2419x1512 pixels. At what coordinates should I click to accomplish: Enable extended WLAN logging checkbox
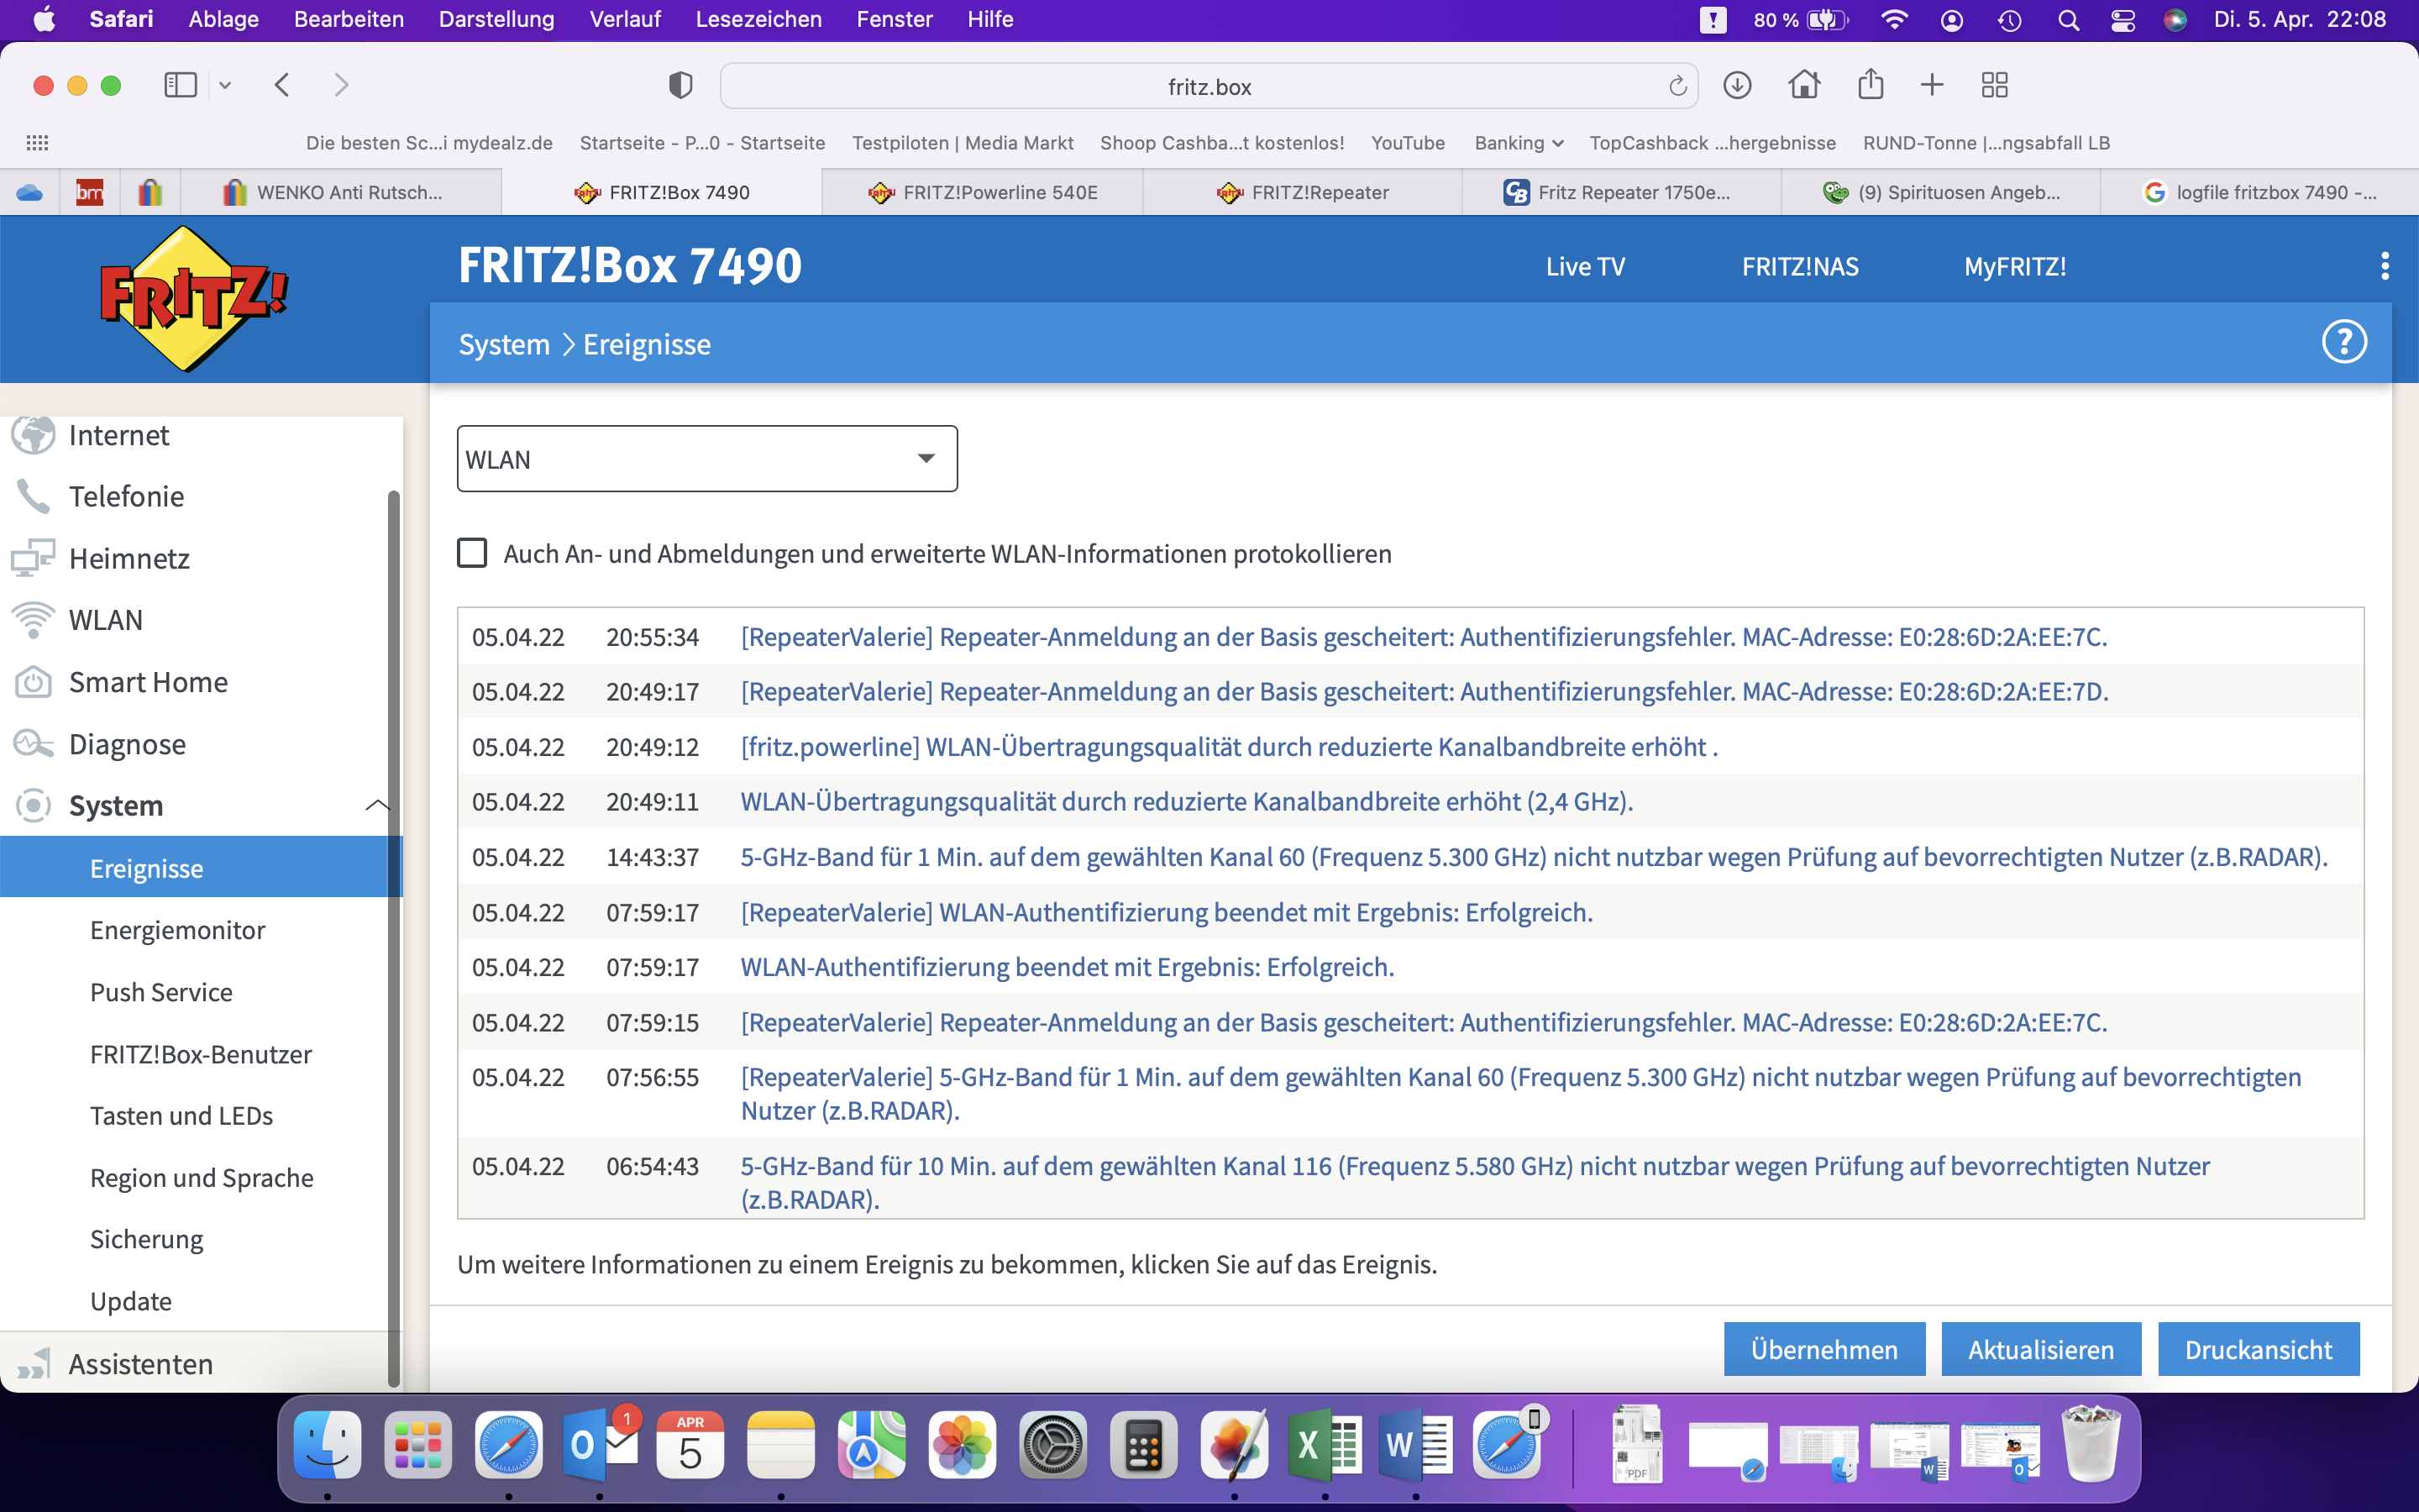[x=472, y=553]
